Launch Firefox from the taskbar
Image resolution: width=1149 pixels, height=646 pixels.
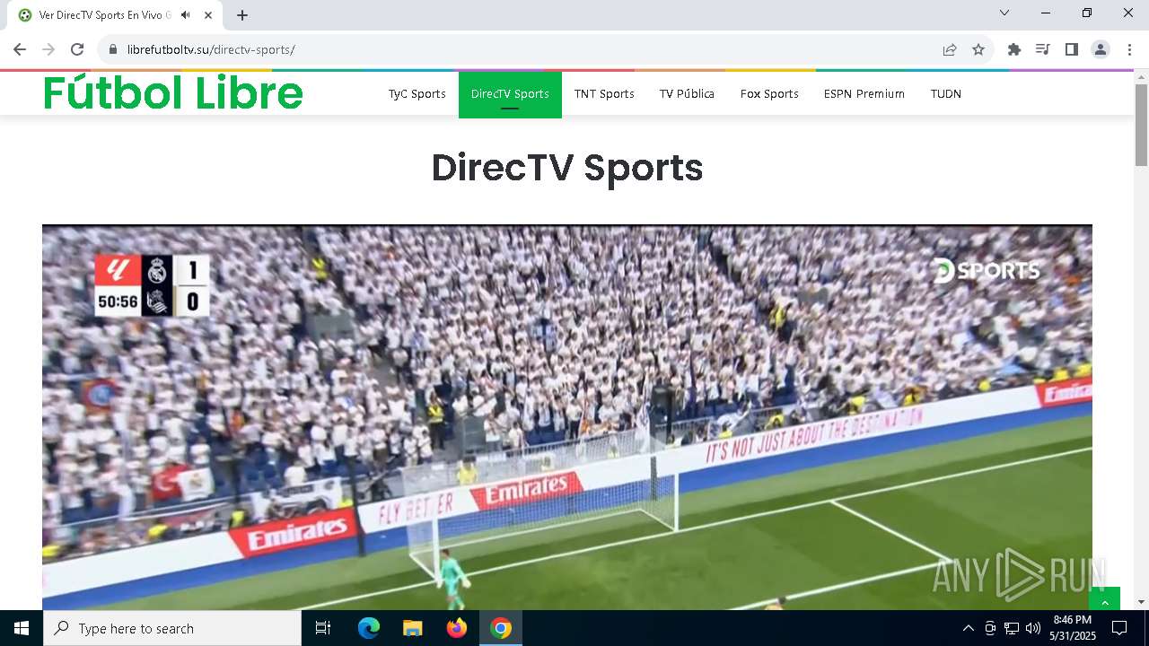[457, 628]
